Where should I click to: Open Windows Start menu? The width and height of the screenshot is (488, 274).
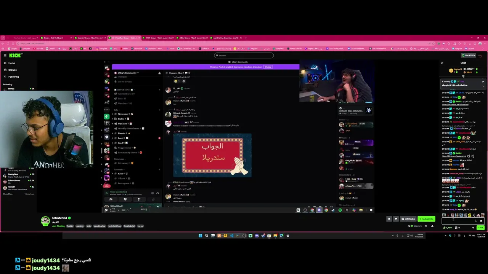tap(200, 236)
